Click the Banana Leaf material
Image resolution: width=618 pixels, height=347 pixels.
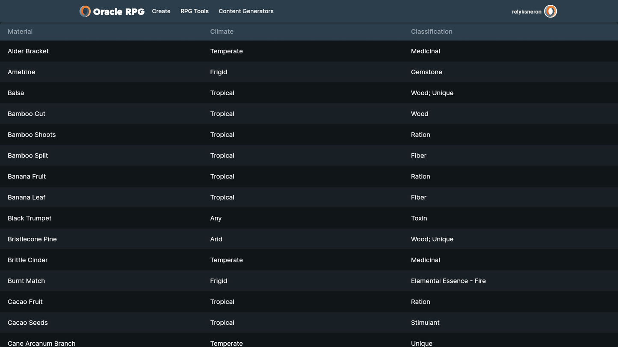[x=27, y=197]
